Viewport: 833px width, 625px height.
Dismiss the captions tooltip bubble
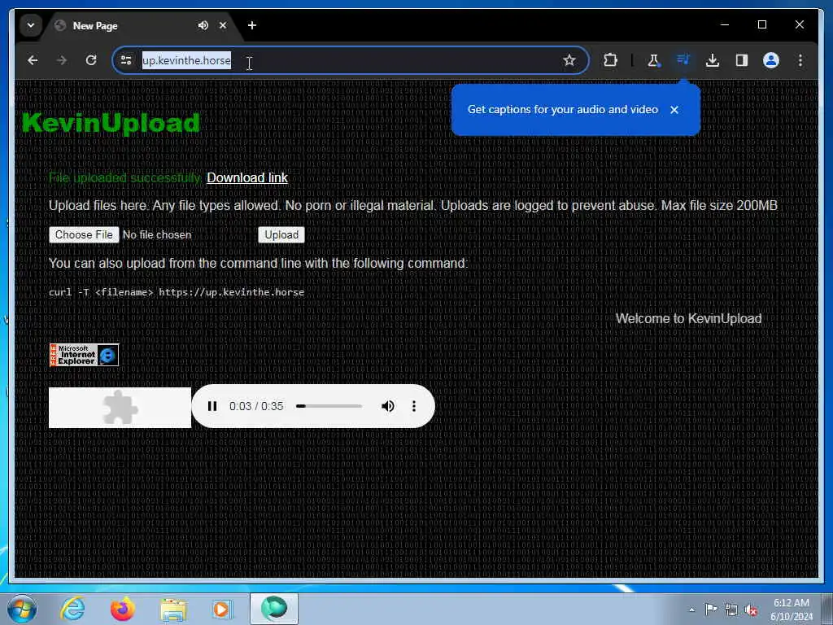[674, 110]
